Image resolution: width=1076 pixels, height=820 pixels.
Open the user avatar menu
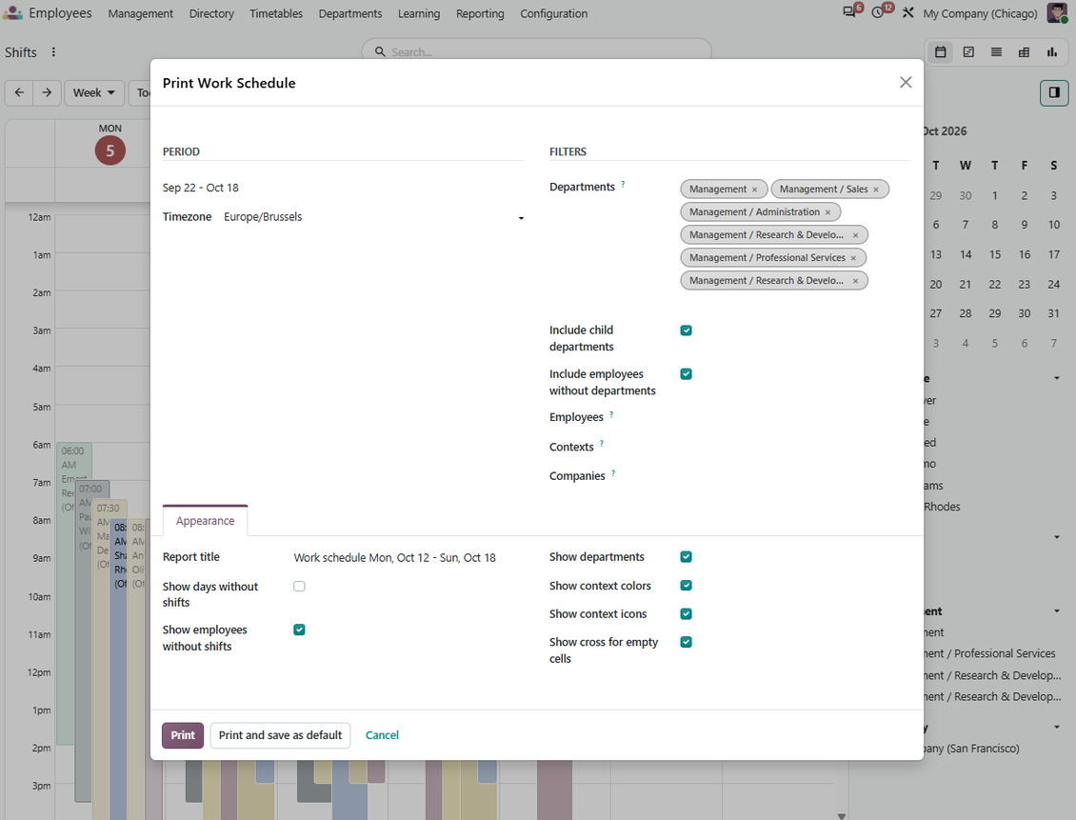click(x=1057, y=12)
